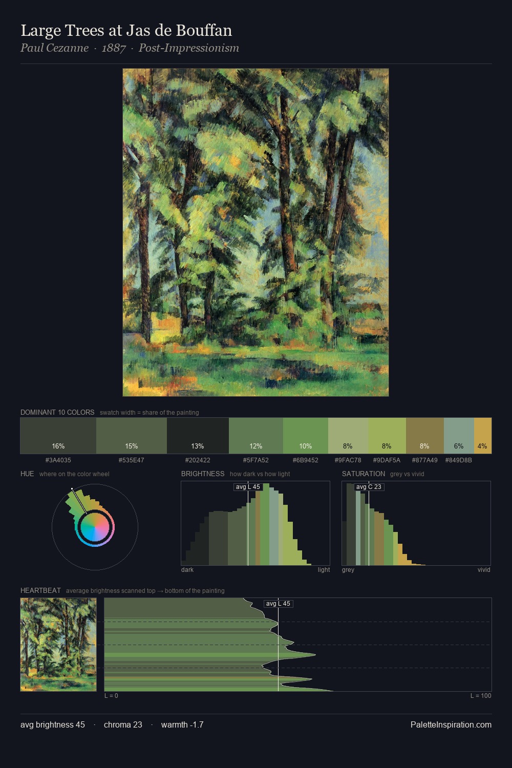
Task: Click 'how dark vs how light' caption
Action: [260, 474]
